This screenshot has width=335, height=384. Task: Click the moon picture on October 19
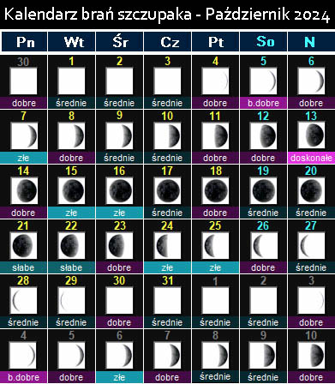(x=263, y=190)
